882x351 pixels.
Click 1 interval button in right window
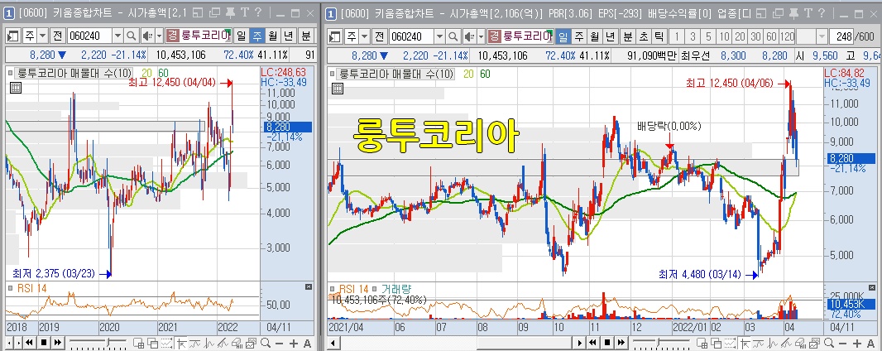(677, 36)
